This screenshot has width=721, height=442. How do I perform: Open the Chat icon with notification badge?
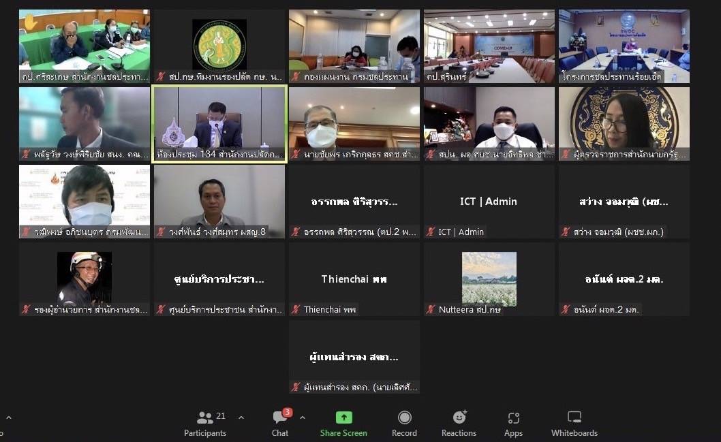280,417
